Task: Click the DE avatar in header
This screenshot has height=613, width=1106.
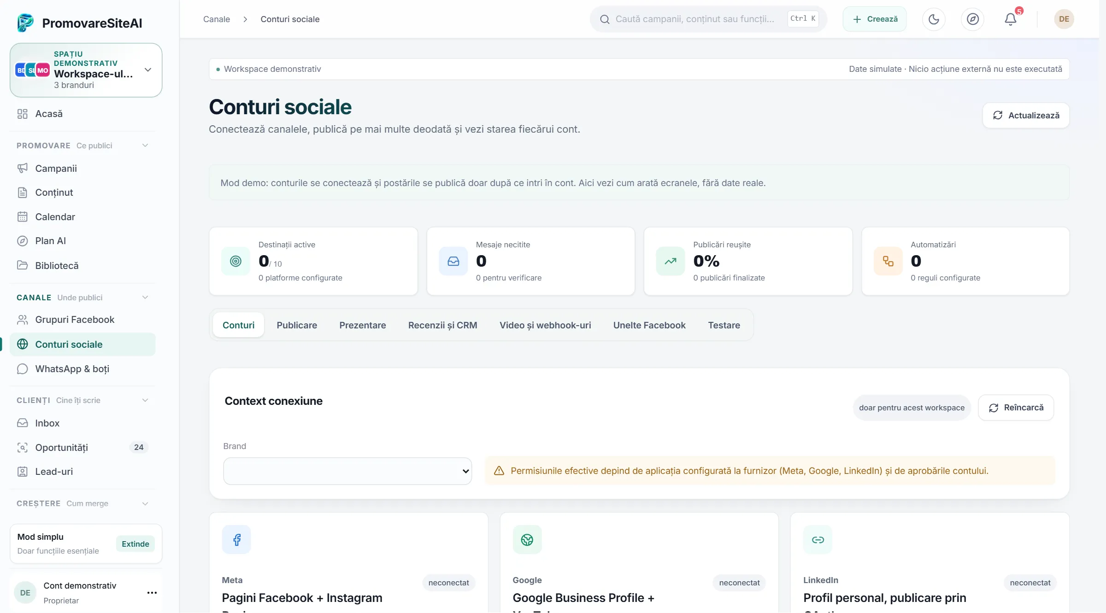Action: (1064, 19)
